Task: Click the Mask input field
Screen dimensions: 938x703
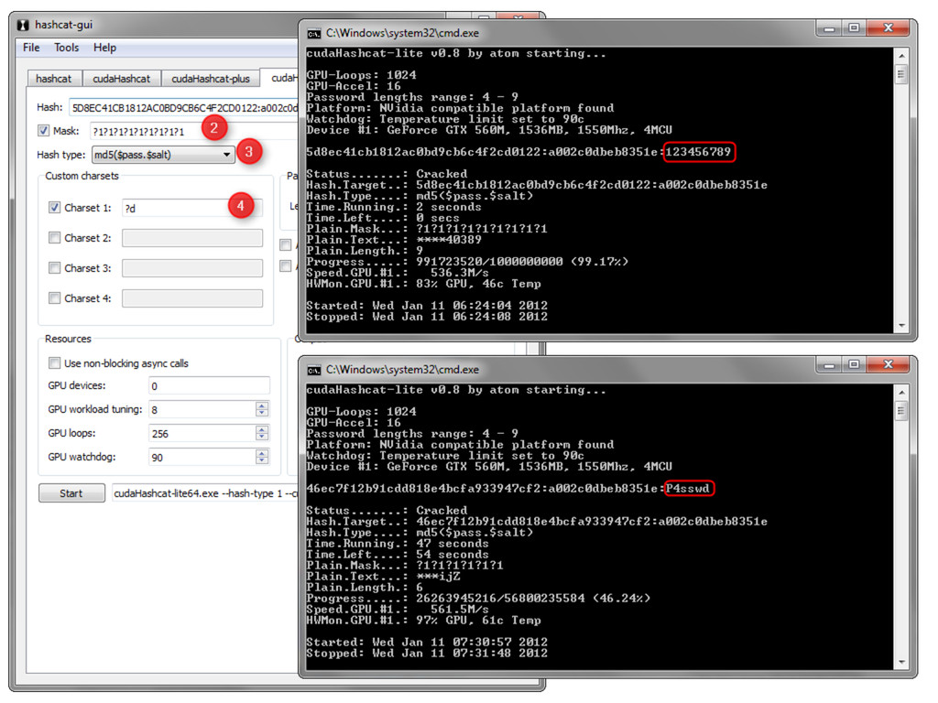Action: click(x=193, y=132)
